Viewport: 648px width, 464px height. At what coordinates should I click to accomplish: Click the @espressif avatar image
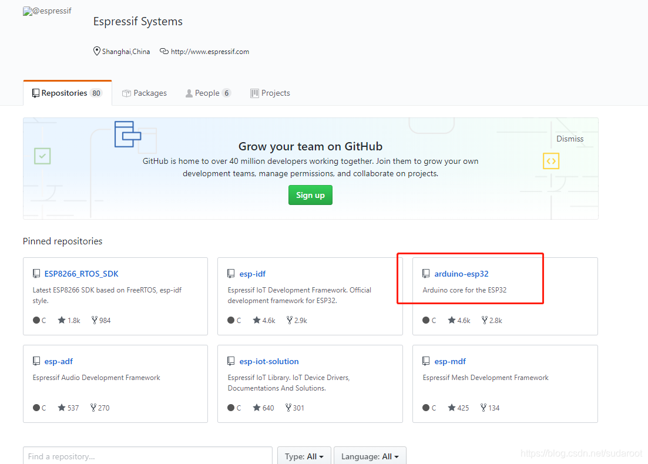(x=47, y=11)
